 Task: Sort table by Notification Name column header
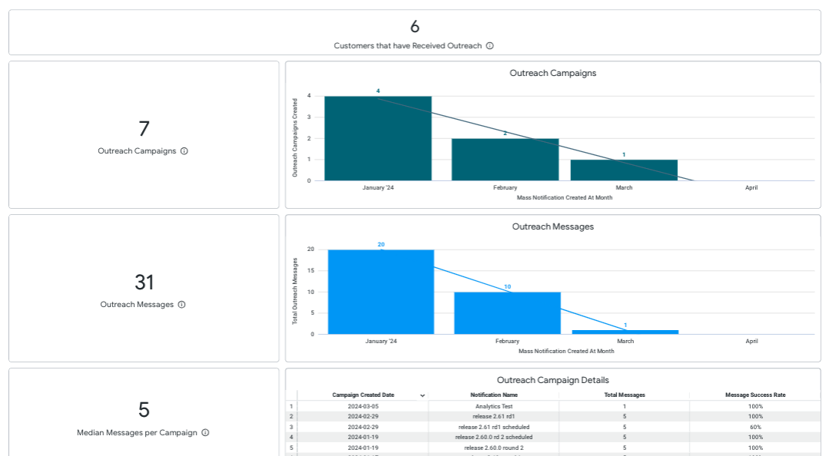[x=493, y=395]
